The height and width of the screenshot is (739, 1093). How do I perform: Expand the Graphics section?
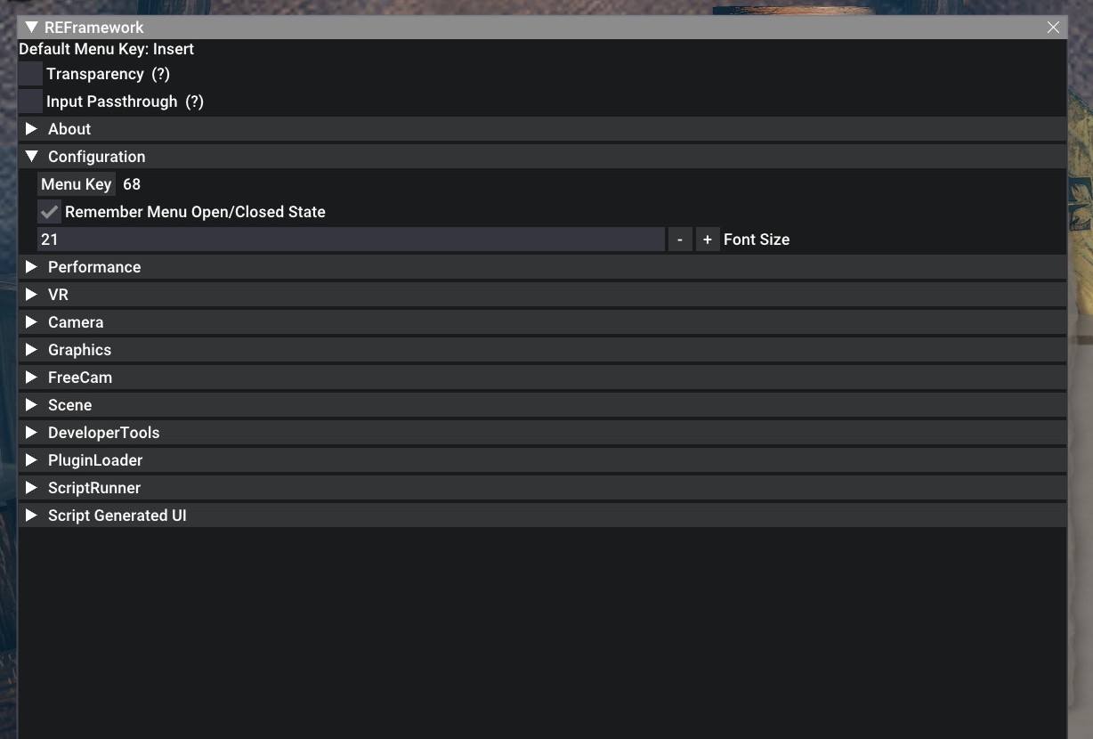click(542, 350)
